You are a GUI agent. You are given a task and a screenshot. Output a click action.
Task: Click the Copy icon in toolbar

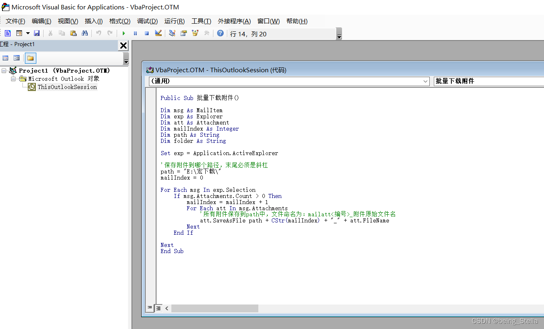tap(62, 33)
